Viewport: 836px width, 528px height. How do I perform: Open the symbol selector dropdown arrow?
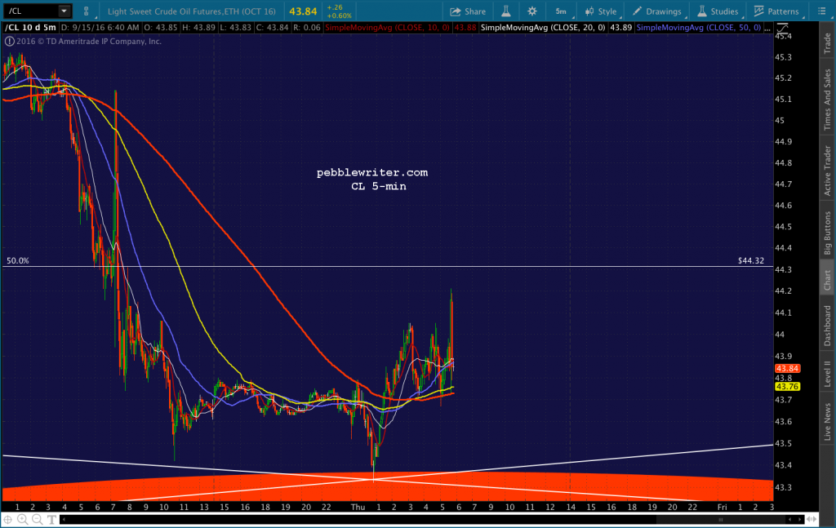tap(64, 11)
